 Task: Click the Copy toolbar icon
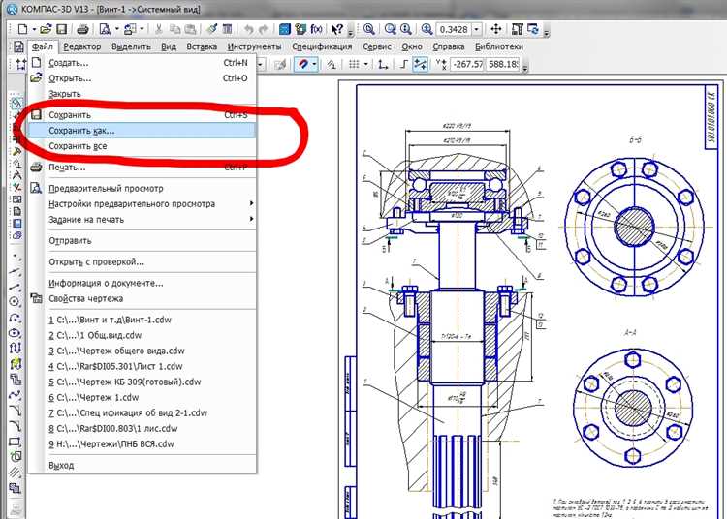tap(174, 30)
